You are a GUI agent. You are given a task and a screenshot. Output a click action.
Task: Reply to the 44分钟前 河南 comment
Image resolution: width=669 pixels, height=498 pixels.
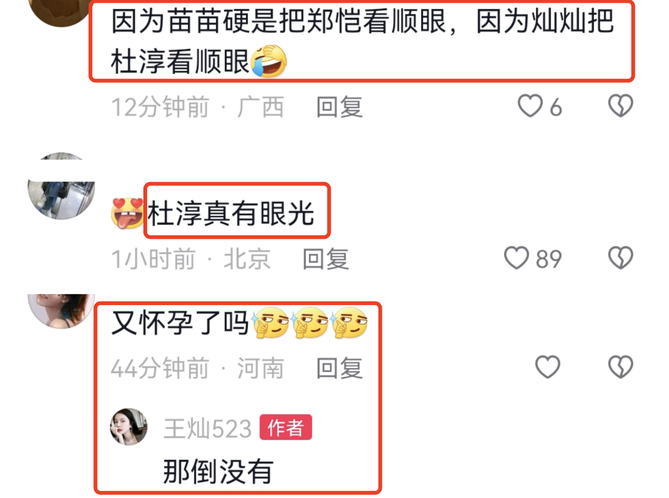pos(339,368)
